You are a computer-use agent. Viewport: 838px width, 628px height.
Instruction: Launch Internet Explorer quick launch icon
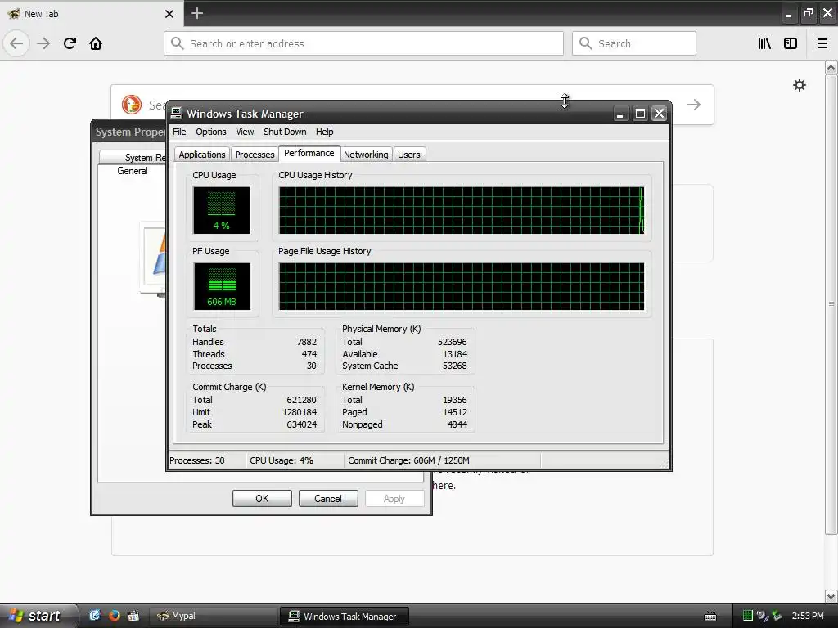click(x=95, y=616)
